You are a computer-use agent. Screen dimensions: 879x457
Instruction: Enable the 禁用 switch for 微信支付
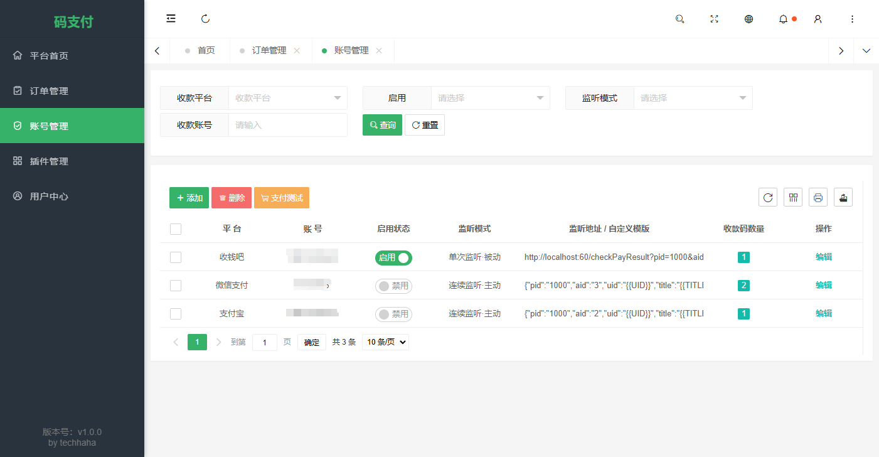[x=393, y=285]
